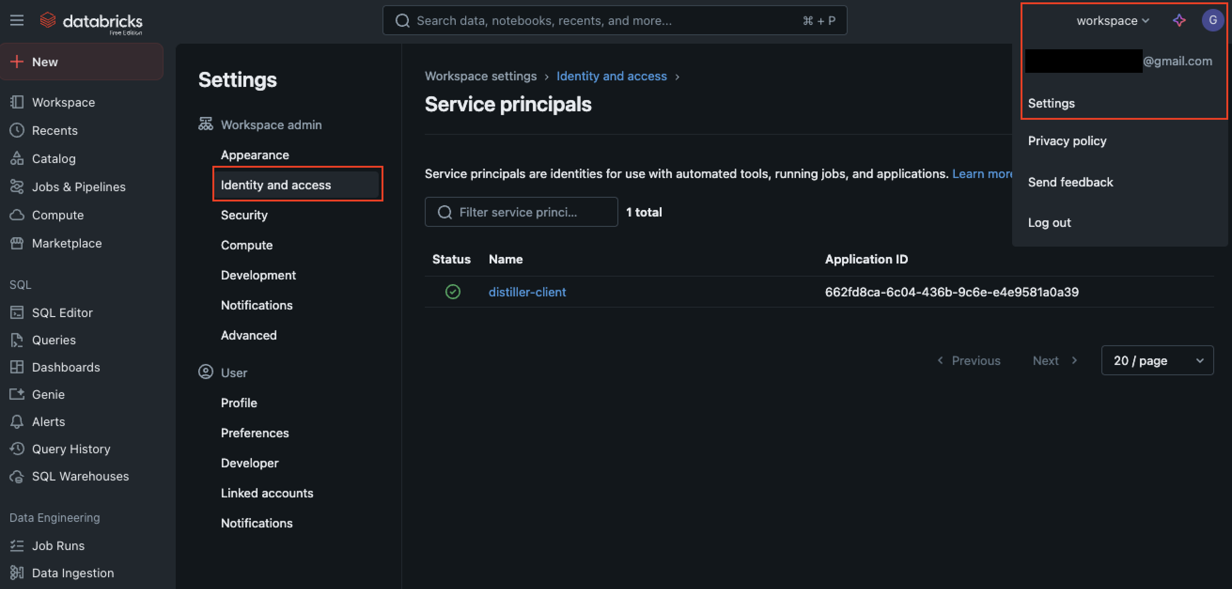Click the user avatar G icon
This screenshot has height=589, width=1232.
[x=1212, y=20]
